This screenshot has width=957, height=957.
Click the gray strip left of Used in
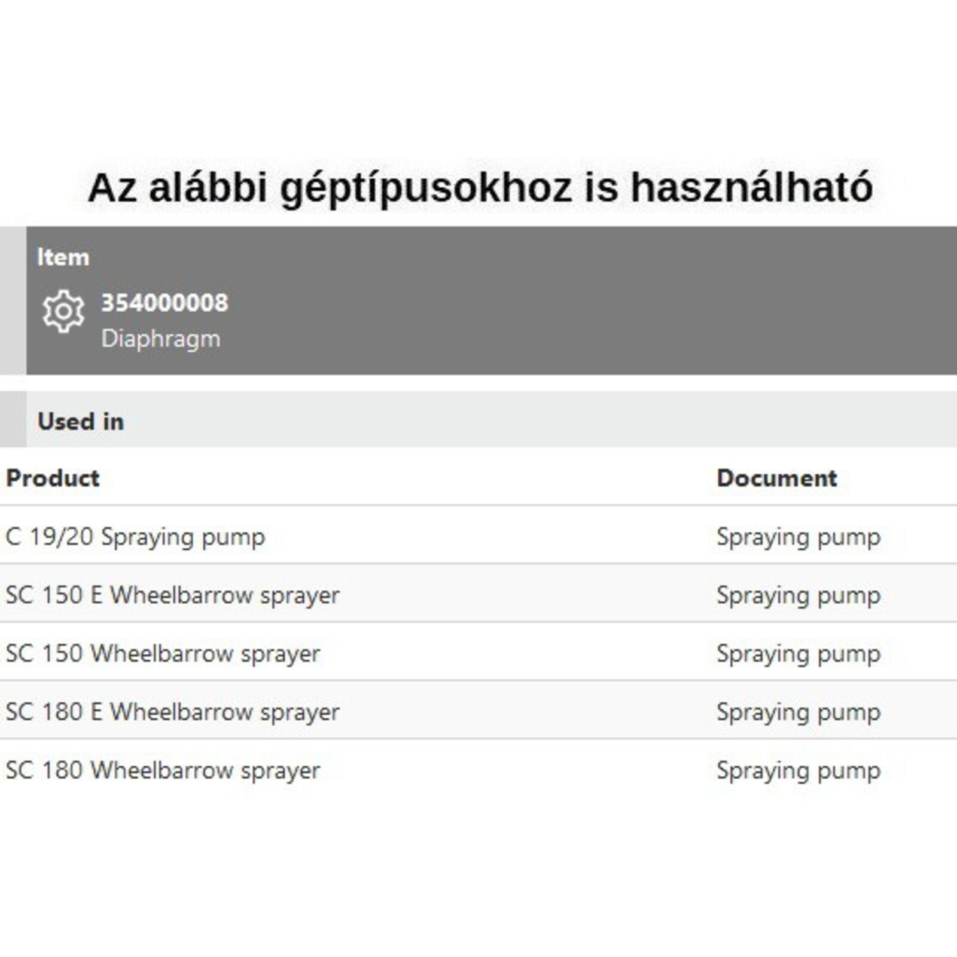13,419
